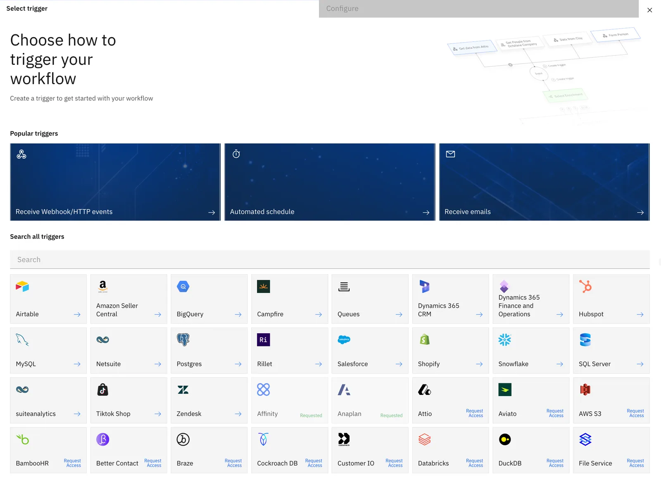
Task: Open Dynamics 365 Finance and Operations arrow
Action: (559, 314)
